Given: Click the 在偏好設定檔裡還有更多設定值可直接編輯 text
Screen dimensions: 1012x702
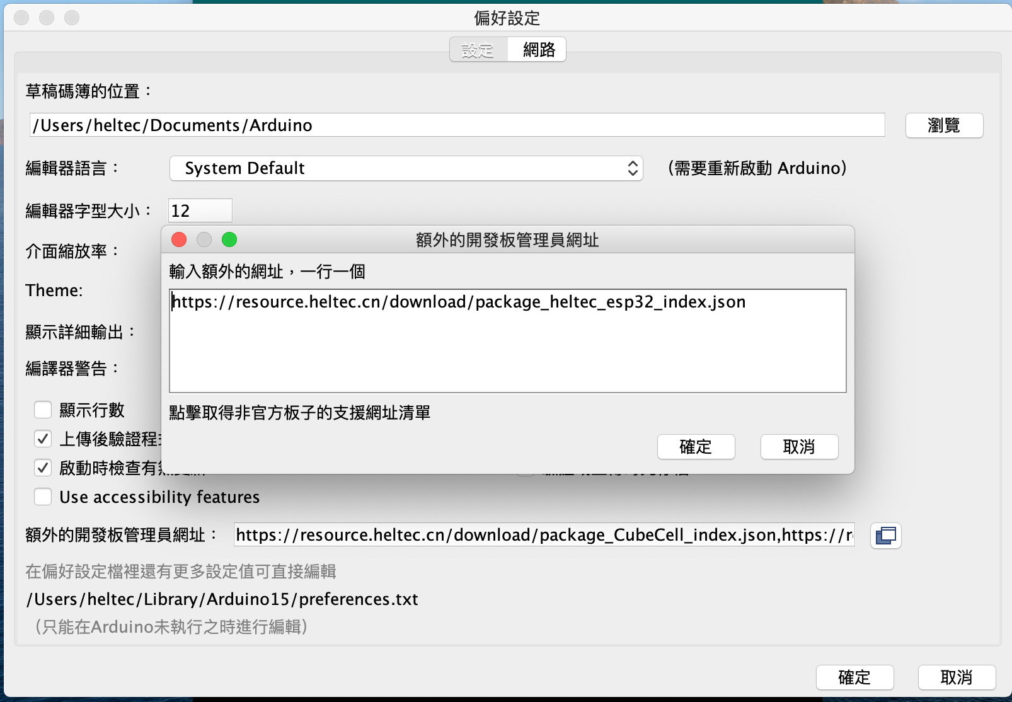Looking at the screenshot, I should (x=181, y=572).
